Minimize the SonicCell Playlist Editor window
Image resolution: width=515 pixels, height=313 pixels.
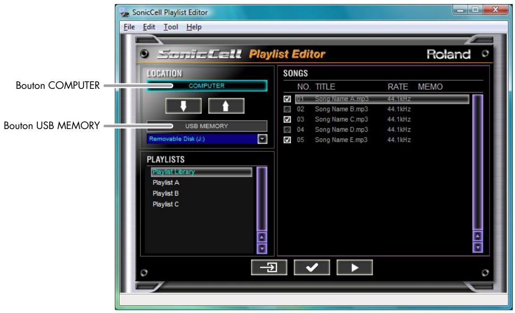pyautogui.click(x=460, y=10)
